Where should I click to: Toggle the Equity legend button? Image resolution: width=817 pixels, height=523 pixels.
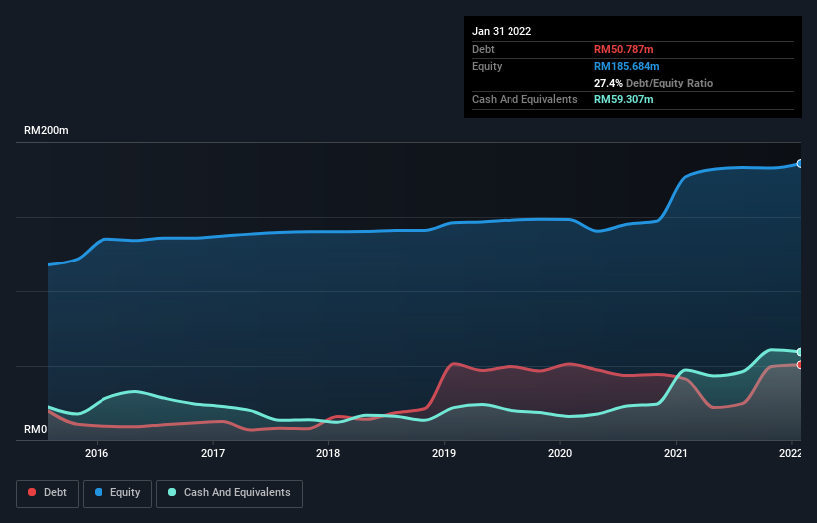(x=117, y=493)
